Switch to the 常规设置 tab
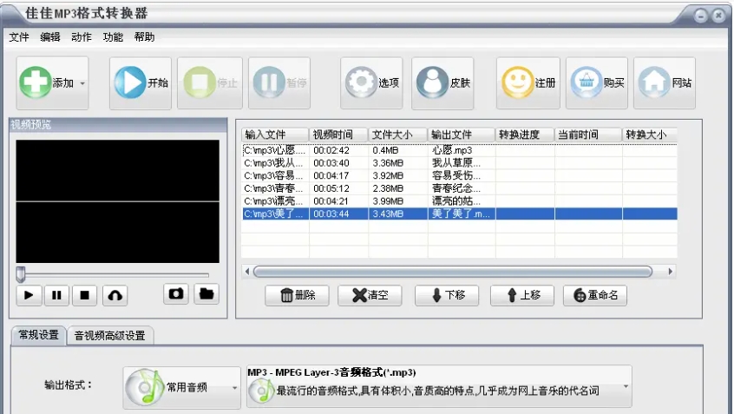Viewport: 734px width, 414px height. point(38,335)
